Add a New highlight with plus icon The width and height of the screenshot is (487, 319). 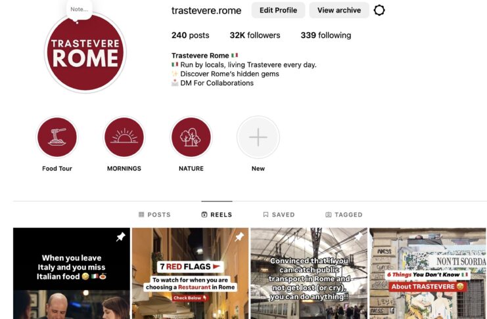click(x=258, y=137)
